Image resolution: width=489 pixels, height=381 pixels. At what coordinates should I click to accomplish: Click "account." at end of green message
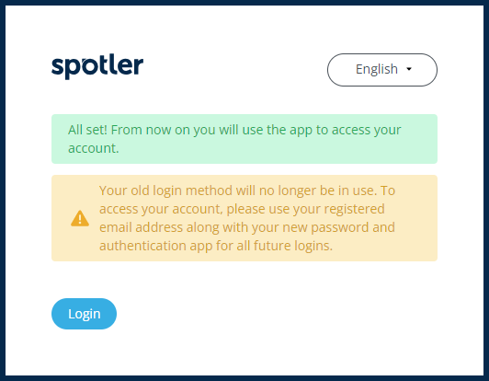(94, 148)
